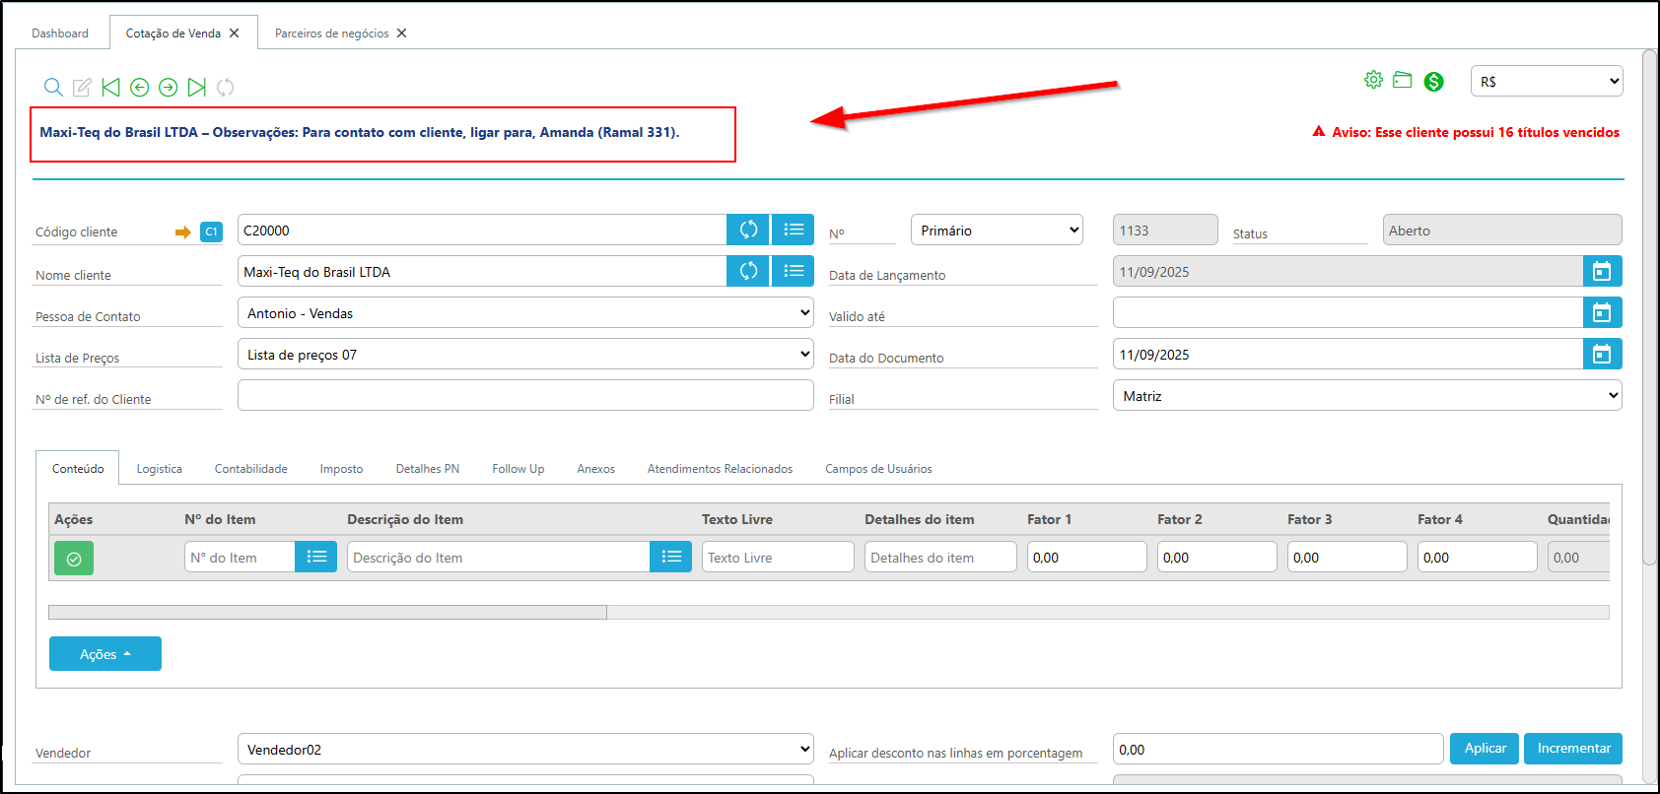The height and width of the screenshot is (794, 1660).
Task: Click the Aplicar button
Action: pos(1485,749)
